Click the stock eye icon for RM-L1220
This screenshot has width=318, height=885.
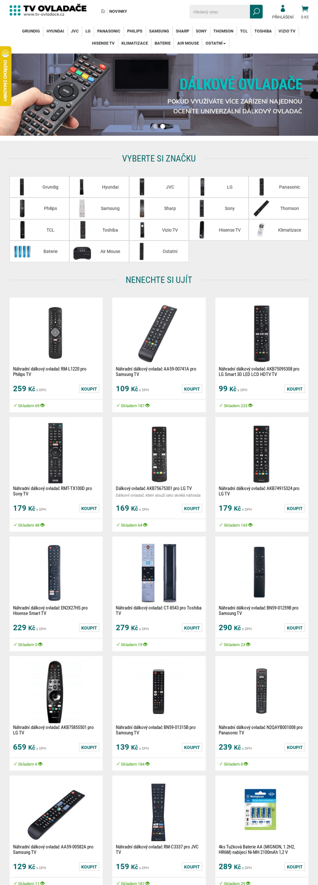(x=42, y=406)
